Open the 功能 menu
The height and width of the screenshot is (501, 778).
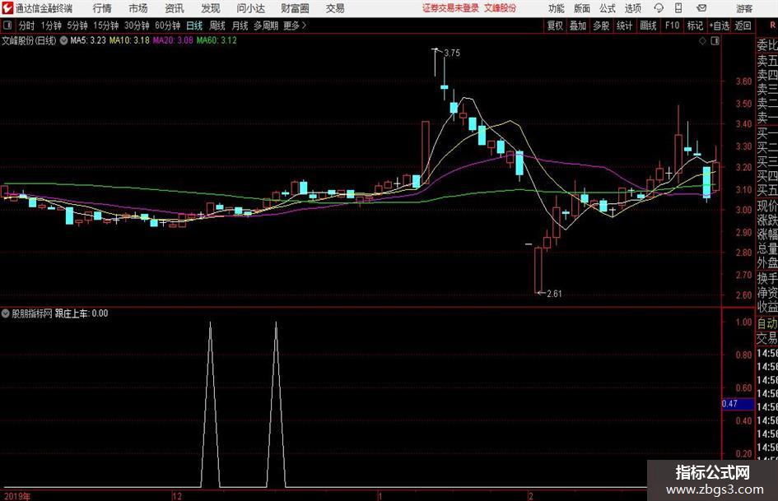(x=557, y=8)
